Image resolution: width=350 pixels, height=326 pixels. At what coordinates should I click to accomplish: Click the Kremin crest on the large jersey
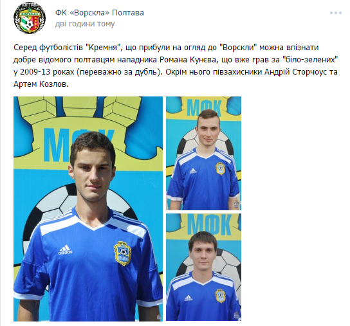(x=122, y=254)
